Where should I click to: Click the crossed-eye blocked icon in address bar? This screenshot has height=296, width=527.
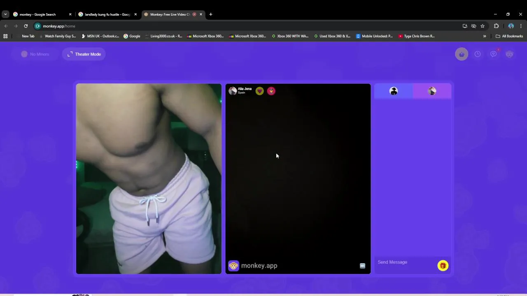[474, 26]
